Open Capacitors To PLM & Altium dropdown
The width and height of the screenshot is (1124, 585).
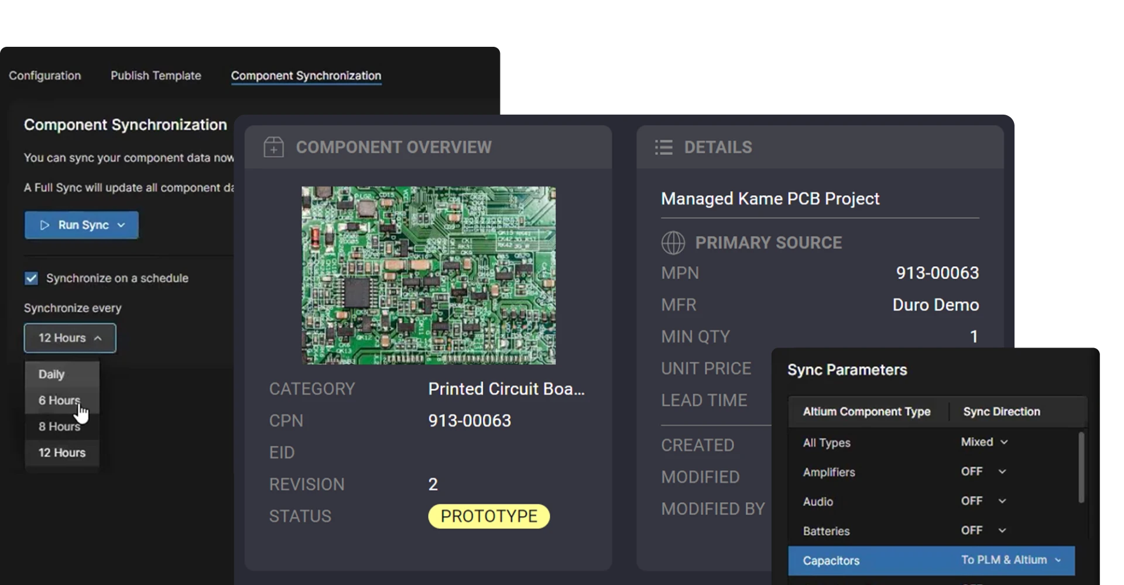tap(1012, 560)
